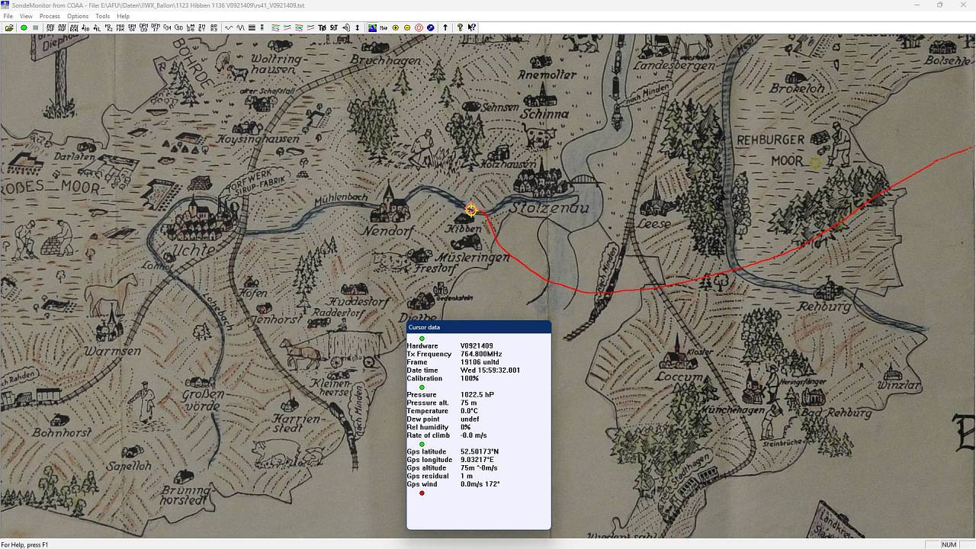The width and height of the screenshot is (976, 549).
Task: Click the Map toolbar button
Action: coord(384,27)
